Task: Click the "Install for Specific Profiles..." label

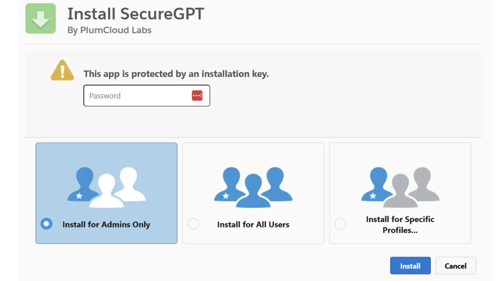Action: [x=400, y=225]
